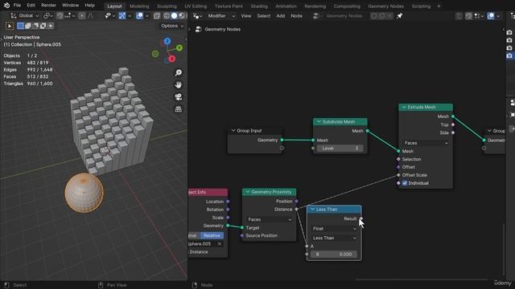Open the node editor View menu
This screenshot has height=289, width=515.
[245, 16]
